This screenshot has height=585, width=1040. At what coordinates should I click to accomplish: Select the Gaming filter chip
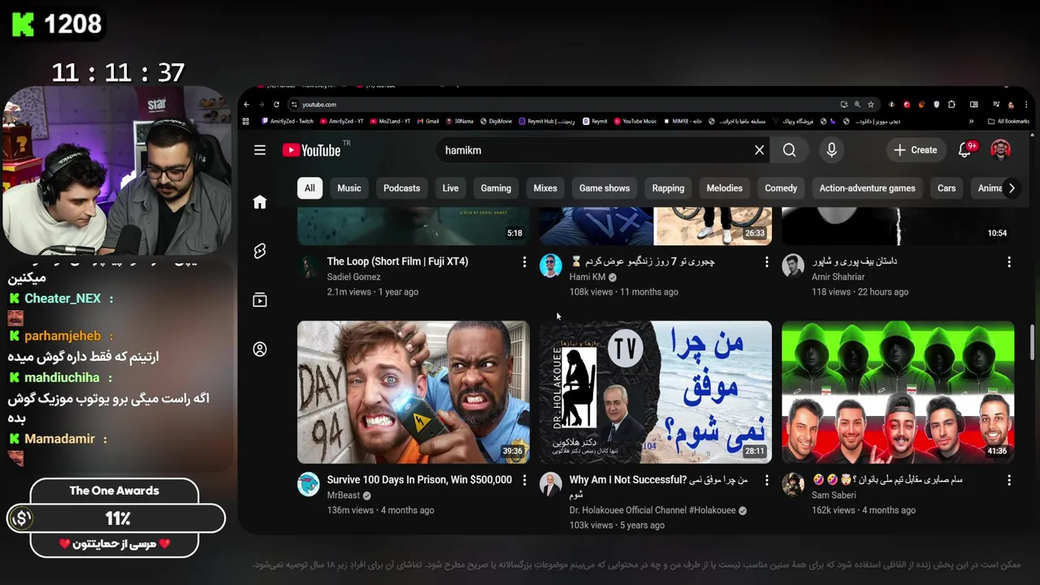(496, 188)
